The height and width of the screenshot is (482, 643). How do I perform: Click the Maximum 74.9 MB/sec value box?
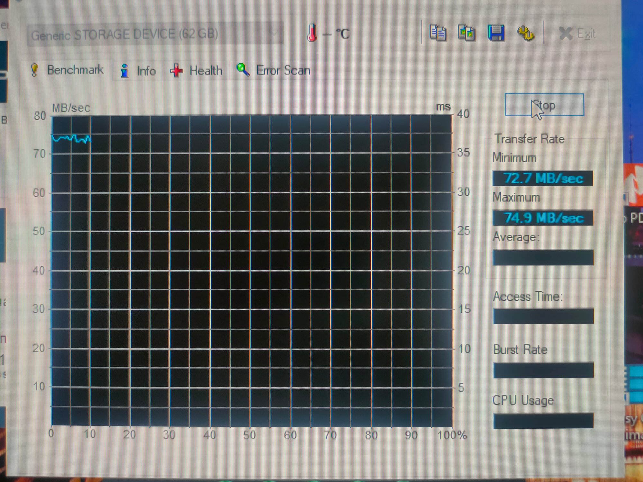click(543, 218)
